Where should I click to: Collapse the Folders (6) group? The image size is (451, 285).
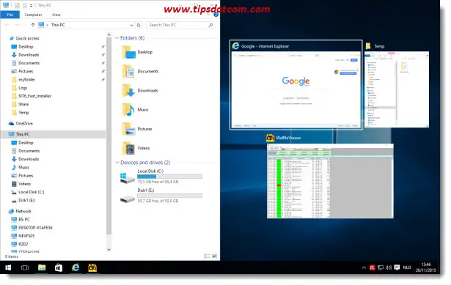pos(117,38)
